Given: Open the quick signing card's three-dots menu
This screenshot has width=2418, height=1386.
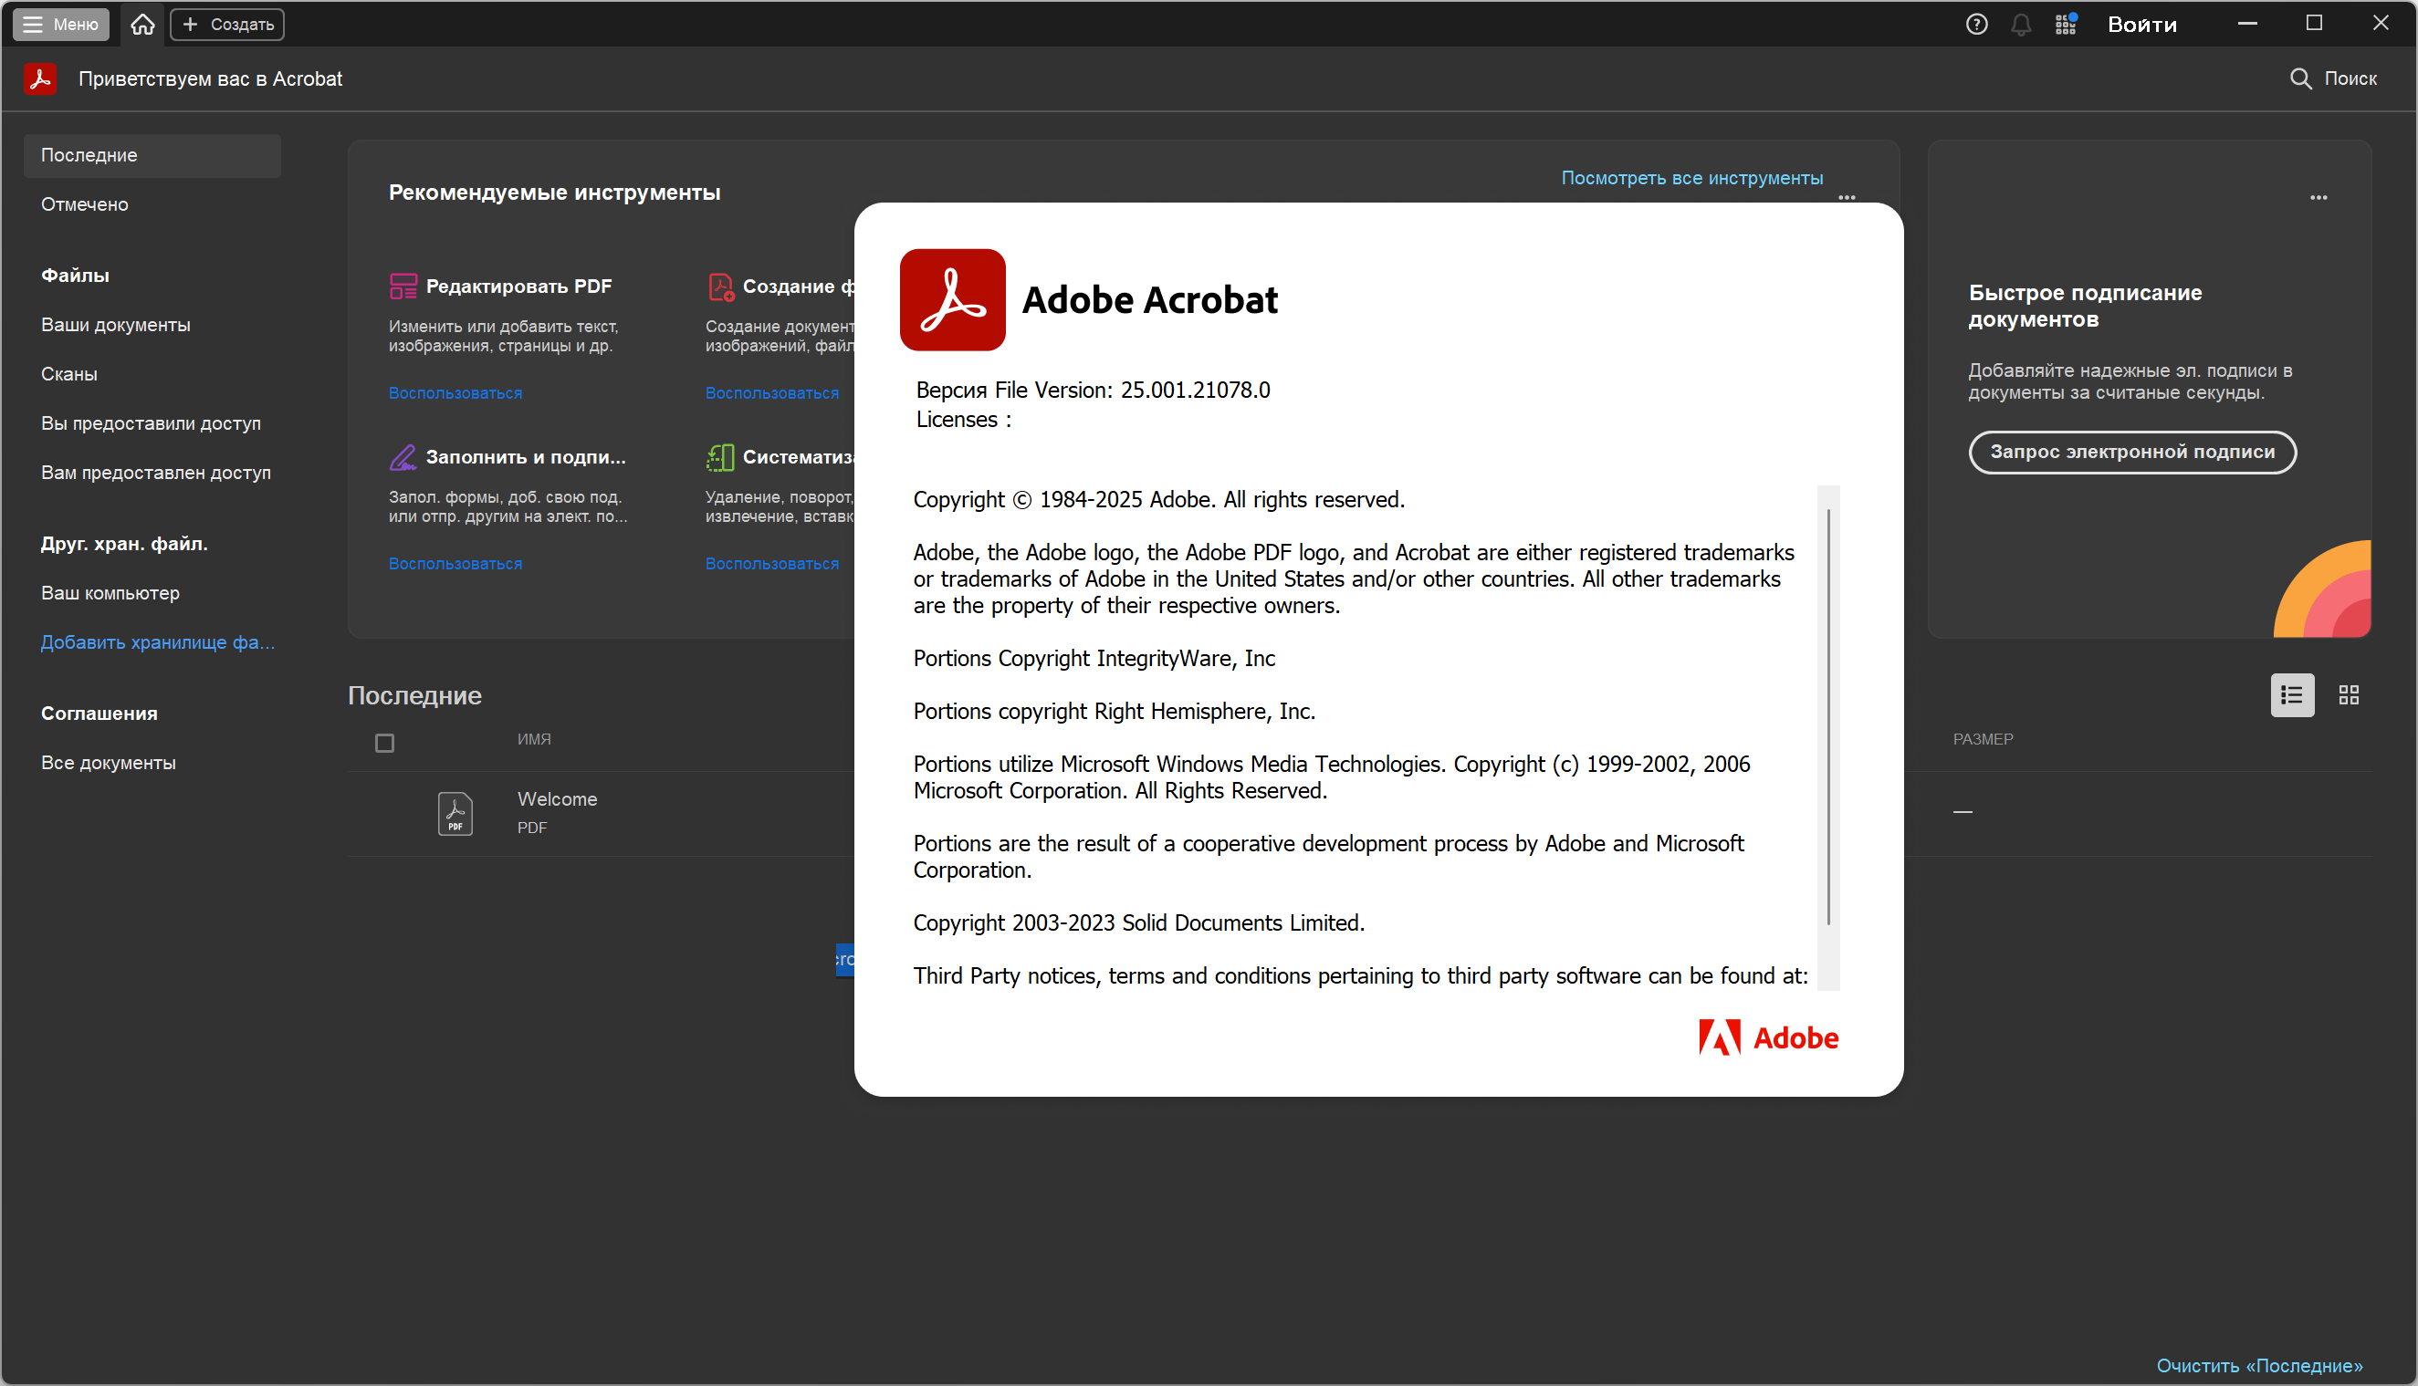Looking at the screenshot, I should pyautogui.click(x=2318, y=197).
